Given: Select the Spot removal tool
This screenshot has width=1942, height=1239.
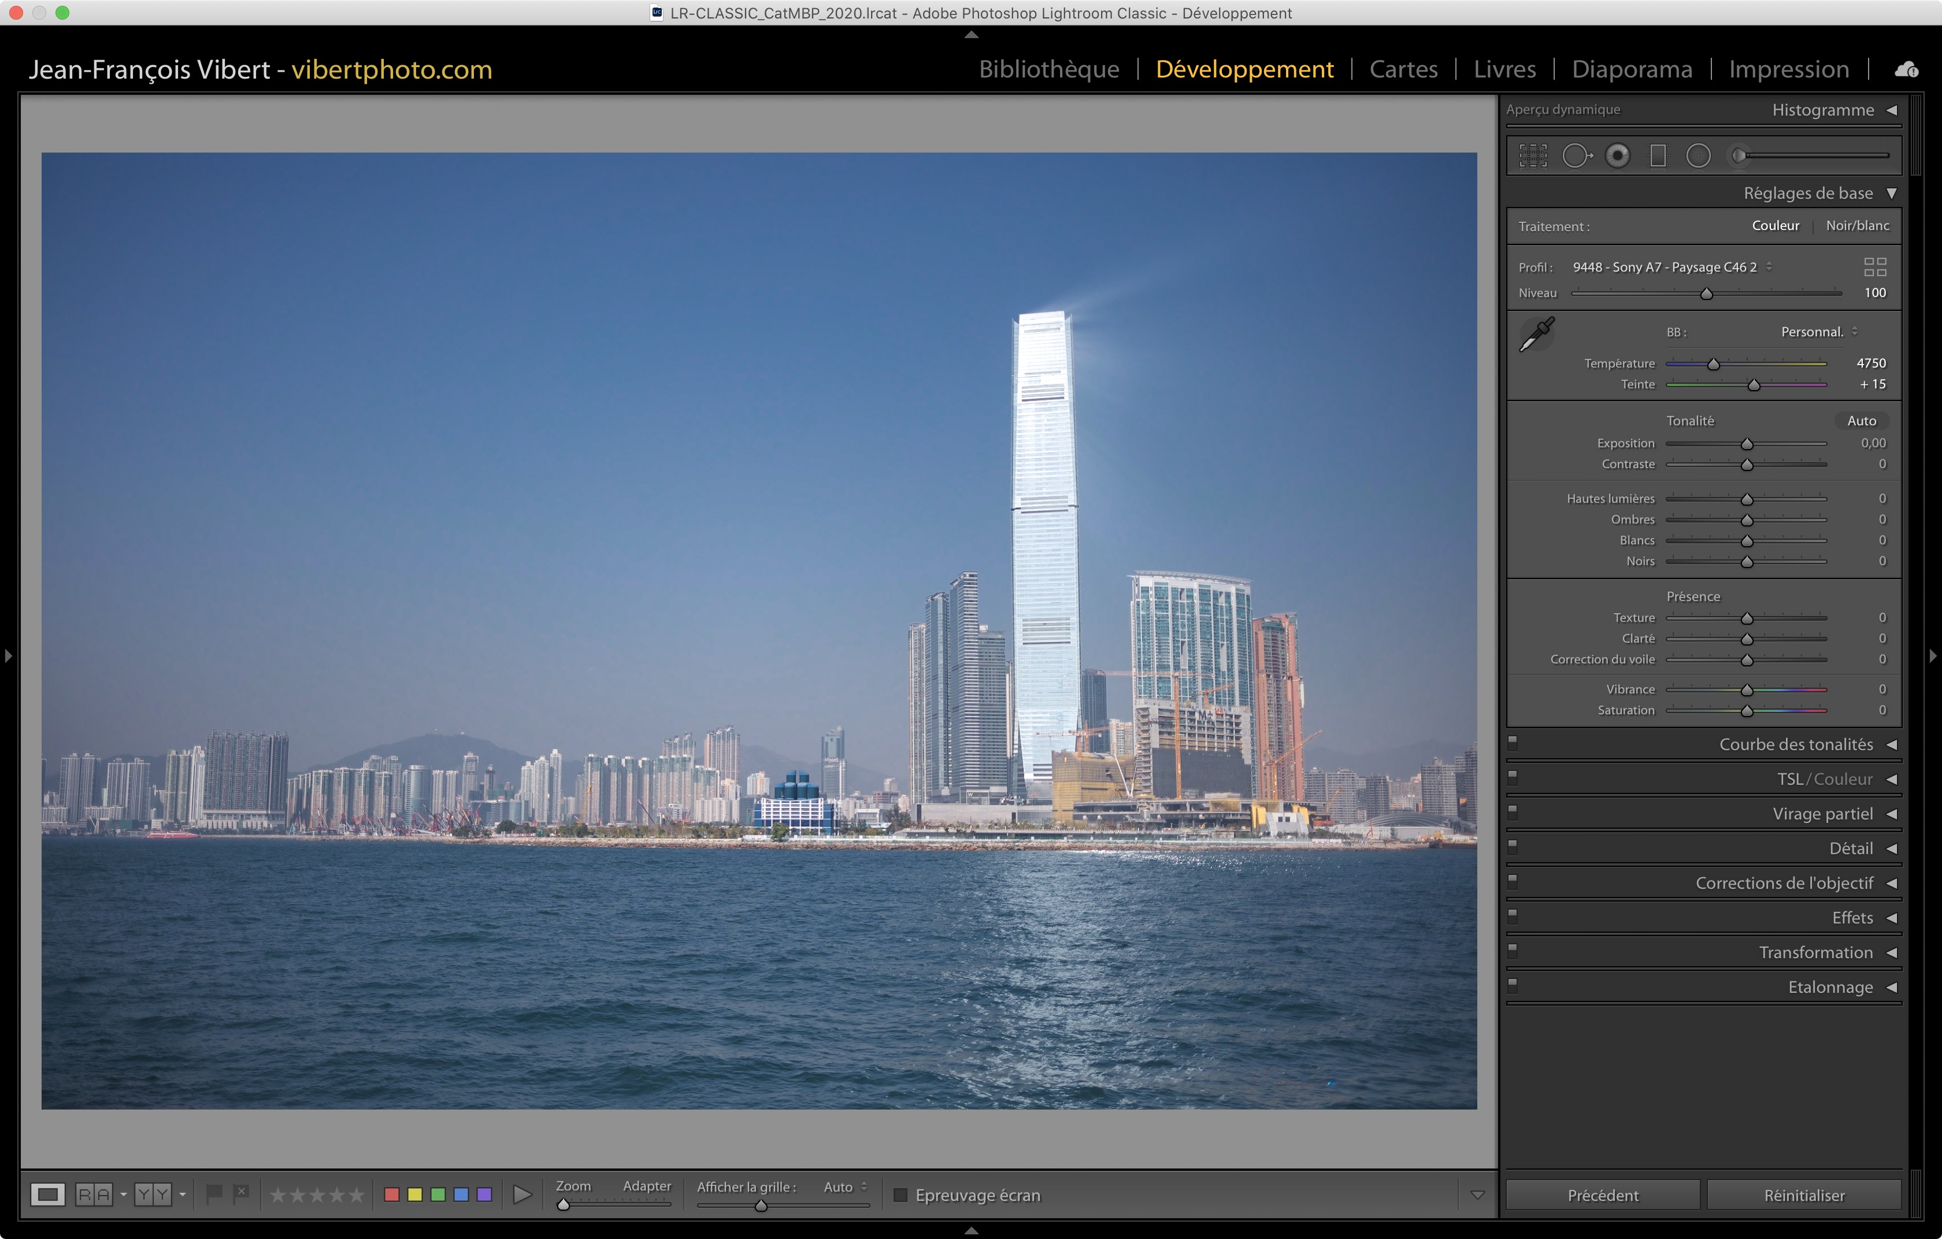Looking at the screenshot, I should (1576, 155).
